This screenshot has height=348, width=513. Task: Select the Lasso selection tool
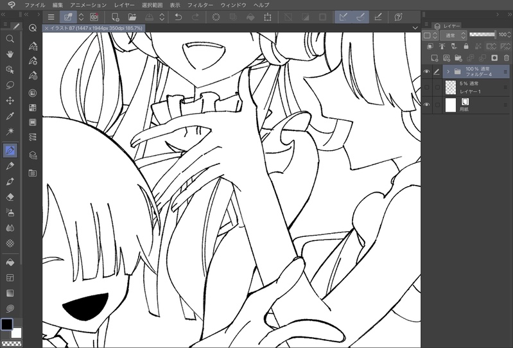pos(10,85)
